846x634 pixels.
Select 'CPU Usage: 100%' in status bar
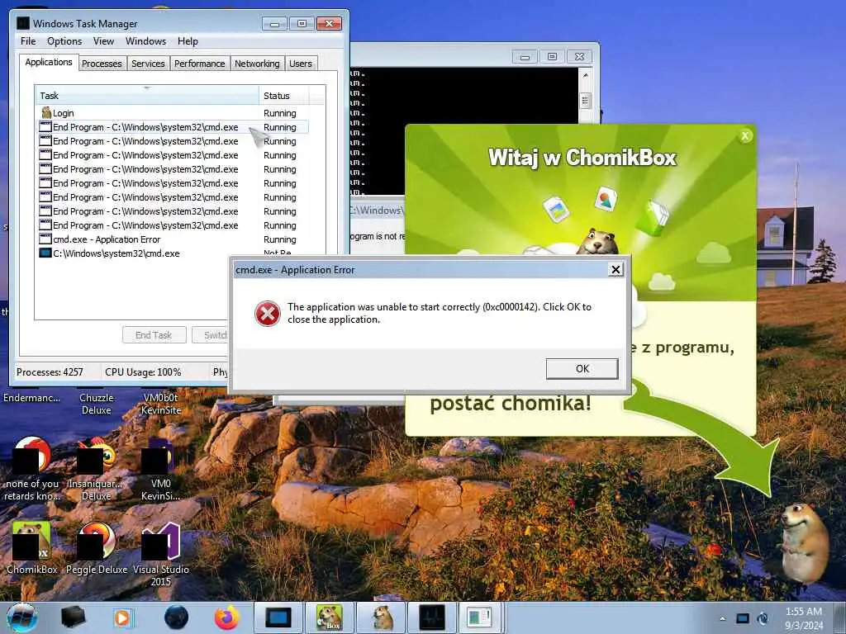[x=143, y=372]
